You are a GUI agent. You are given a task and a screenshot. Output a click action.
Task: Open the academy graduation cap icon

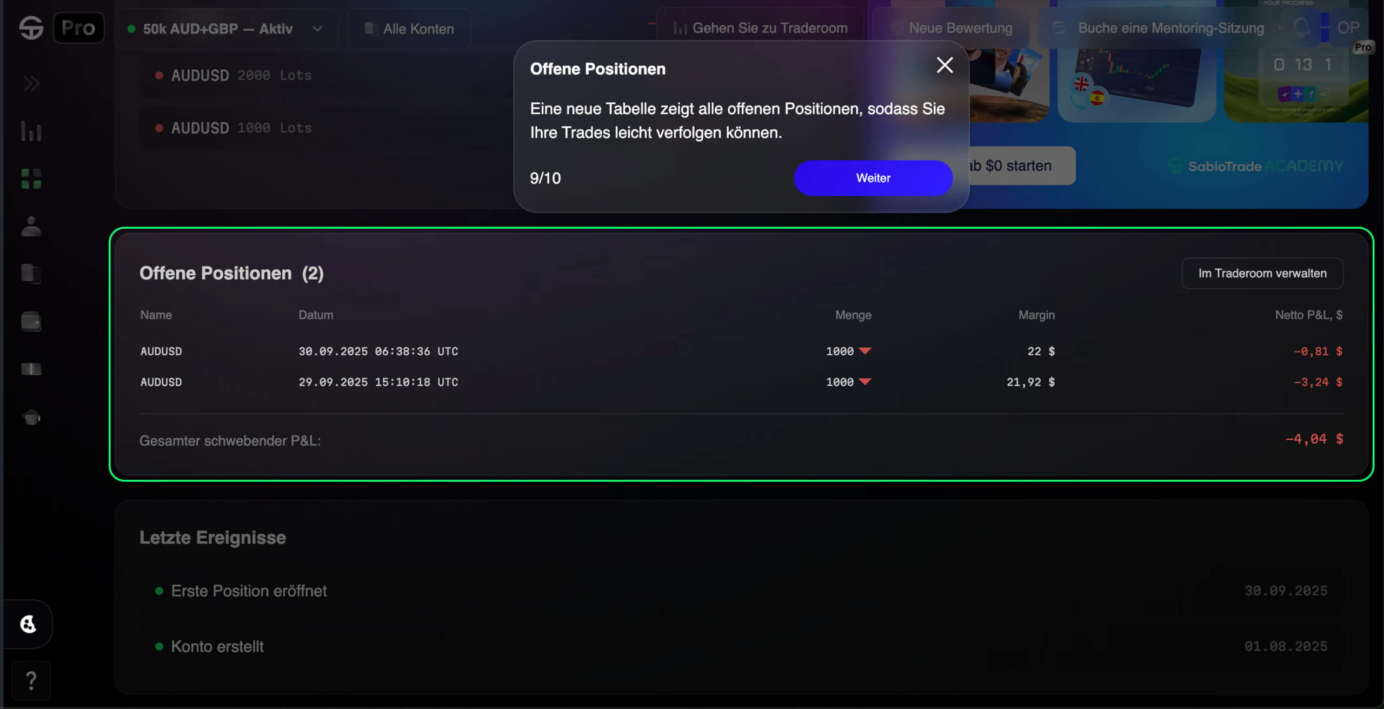(x=31, y=417)
